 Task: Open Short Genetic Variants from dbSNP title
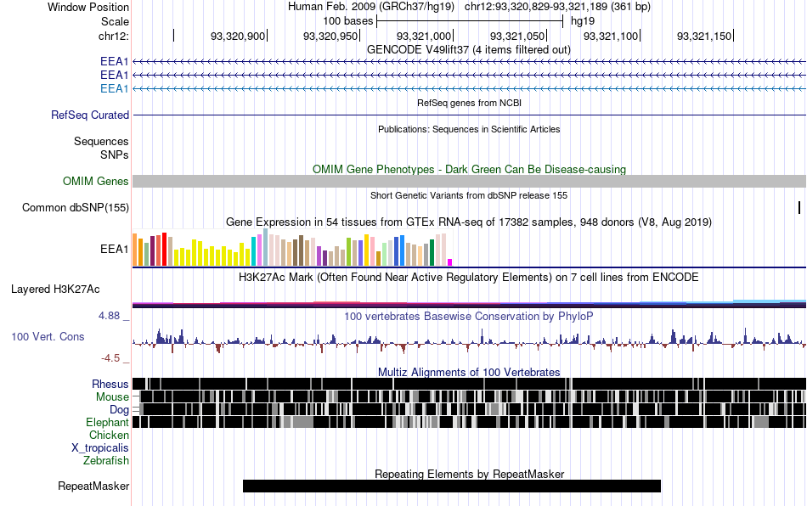pos(469,195)
